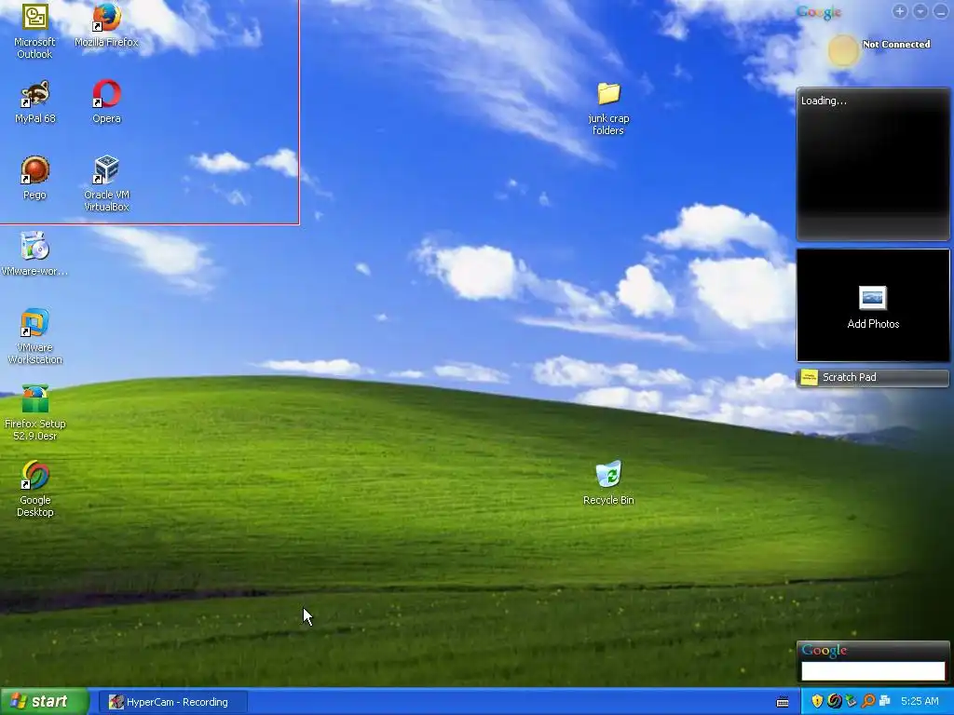Viewport: 954px width, 715px height.
Task: Click the Add Photos label
Action: [x=873, y=324]
